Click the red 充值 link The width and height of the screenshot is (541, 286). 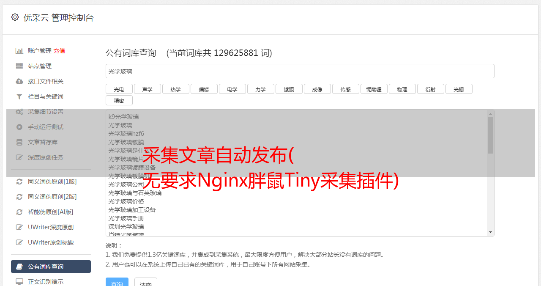(59, 51)
